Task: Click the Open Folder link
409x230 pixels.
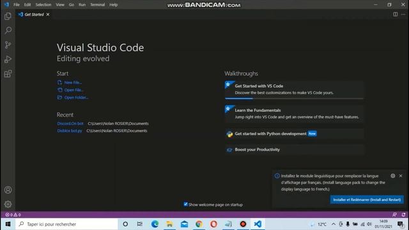Action: pyautogui.click(x=76, y=98)
